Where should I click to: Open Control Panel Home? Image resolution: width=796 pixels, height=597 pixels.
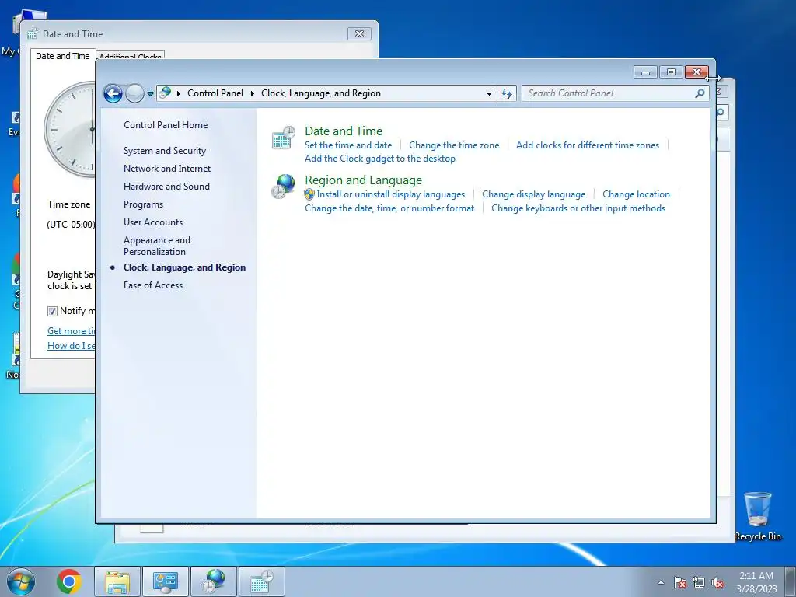click(166, 125)
